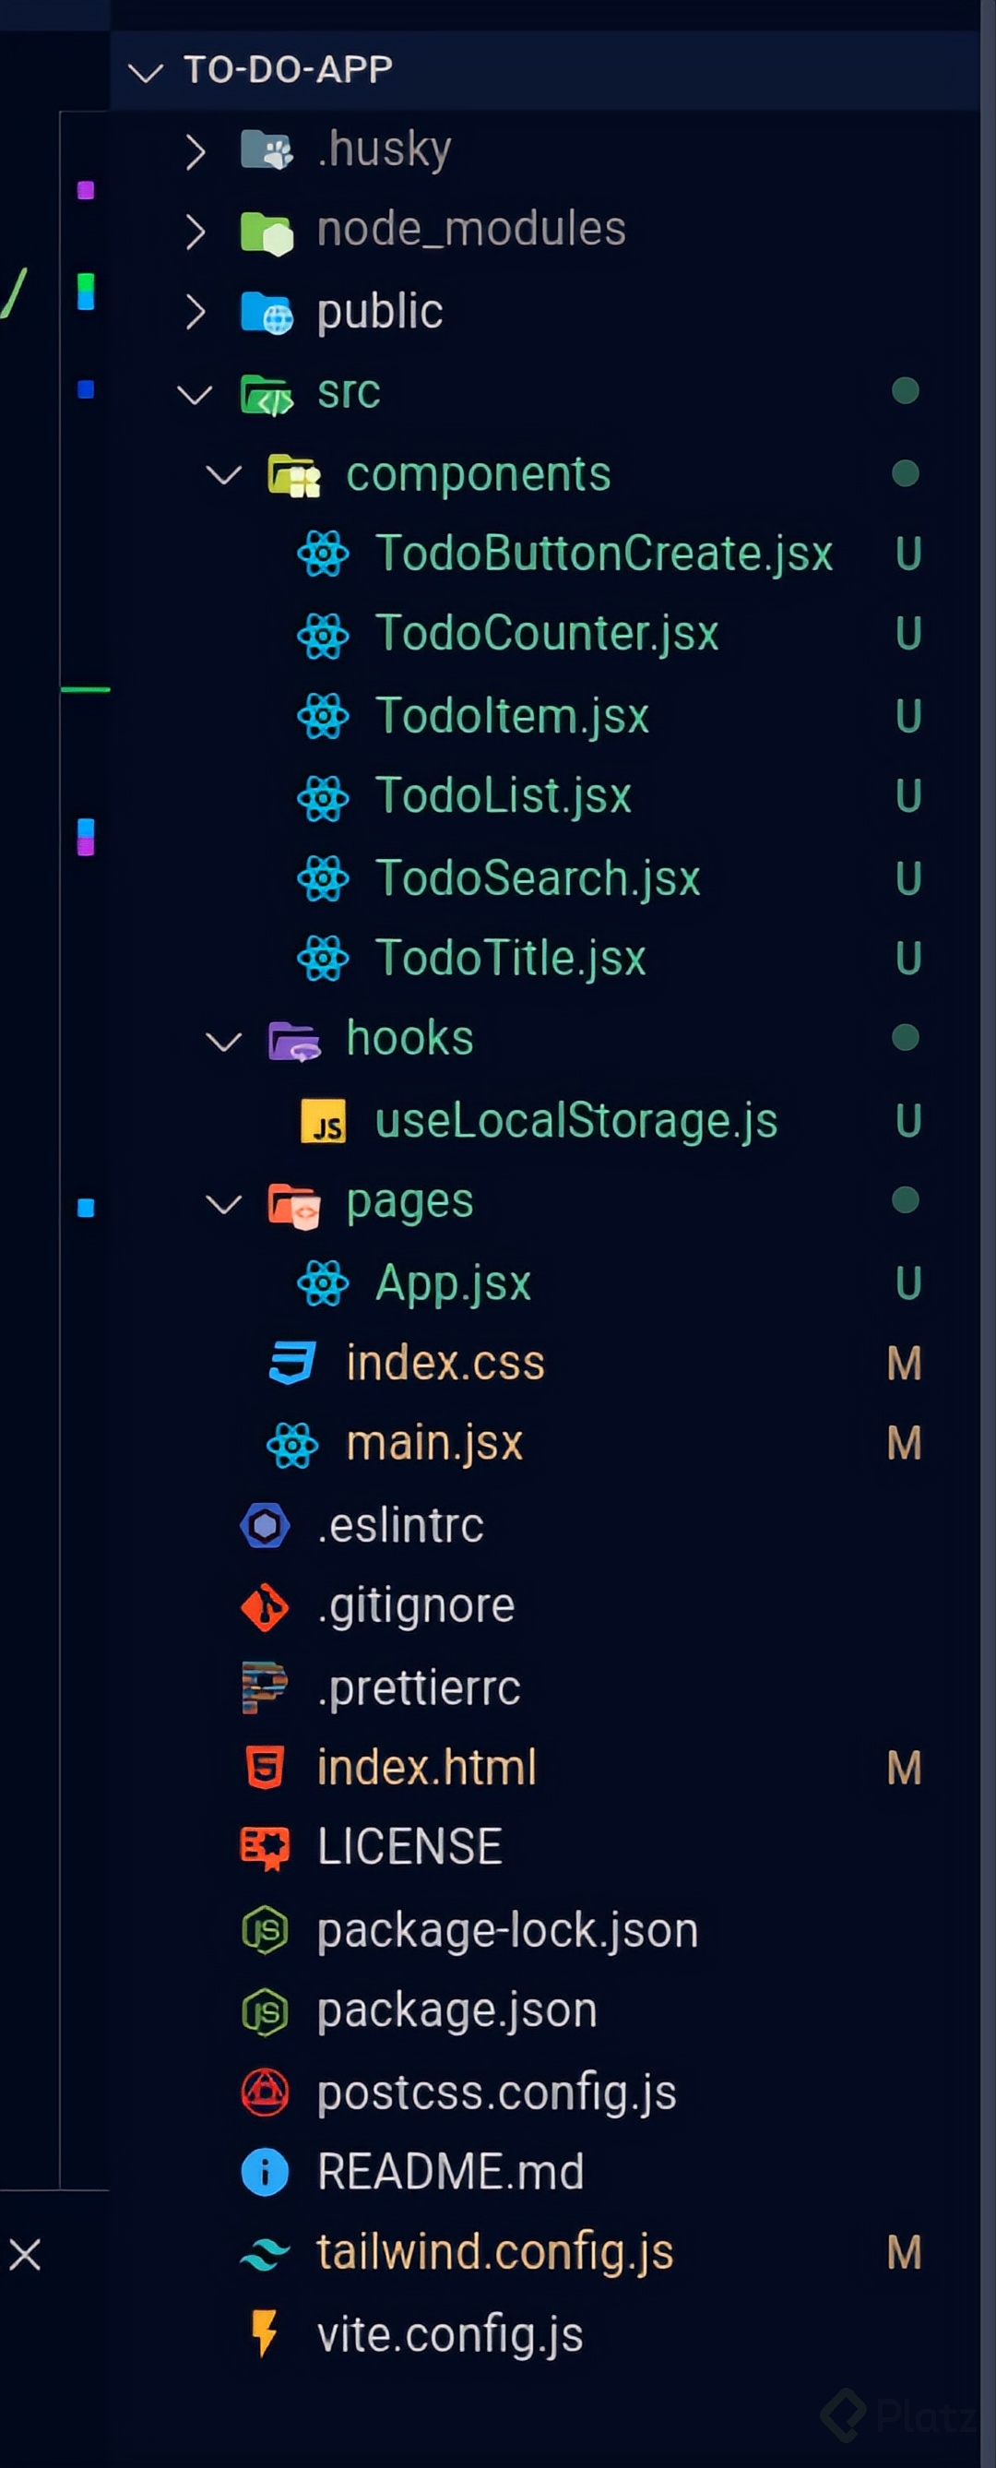
Task: Click the CSS icon beside index.css
Action: tap(292, 1364)
